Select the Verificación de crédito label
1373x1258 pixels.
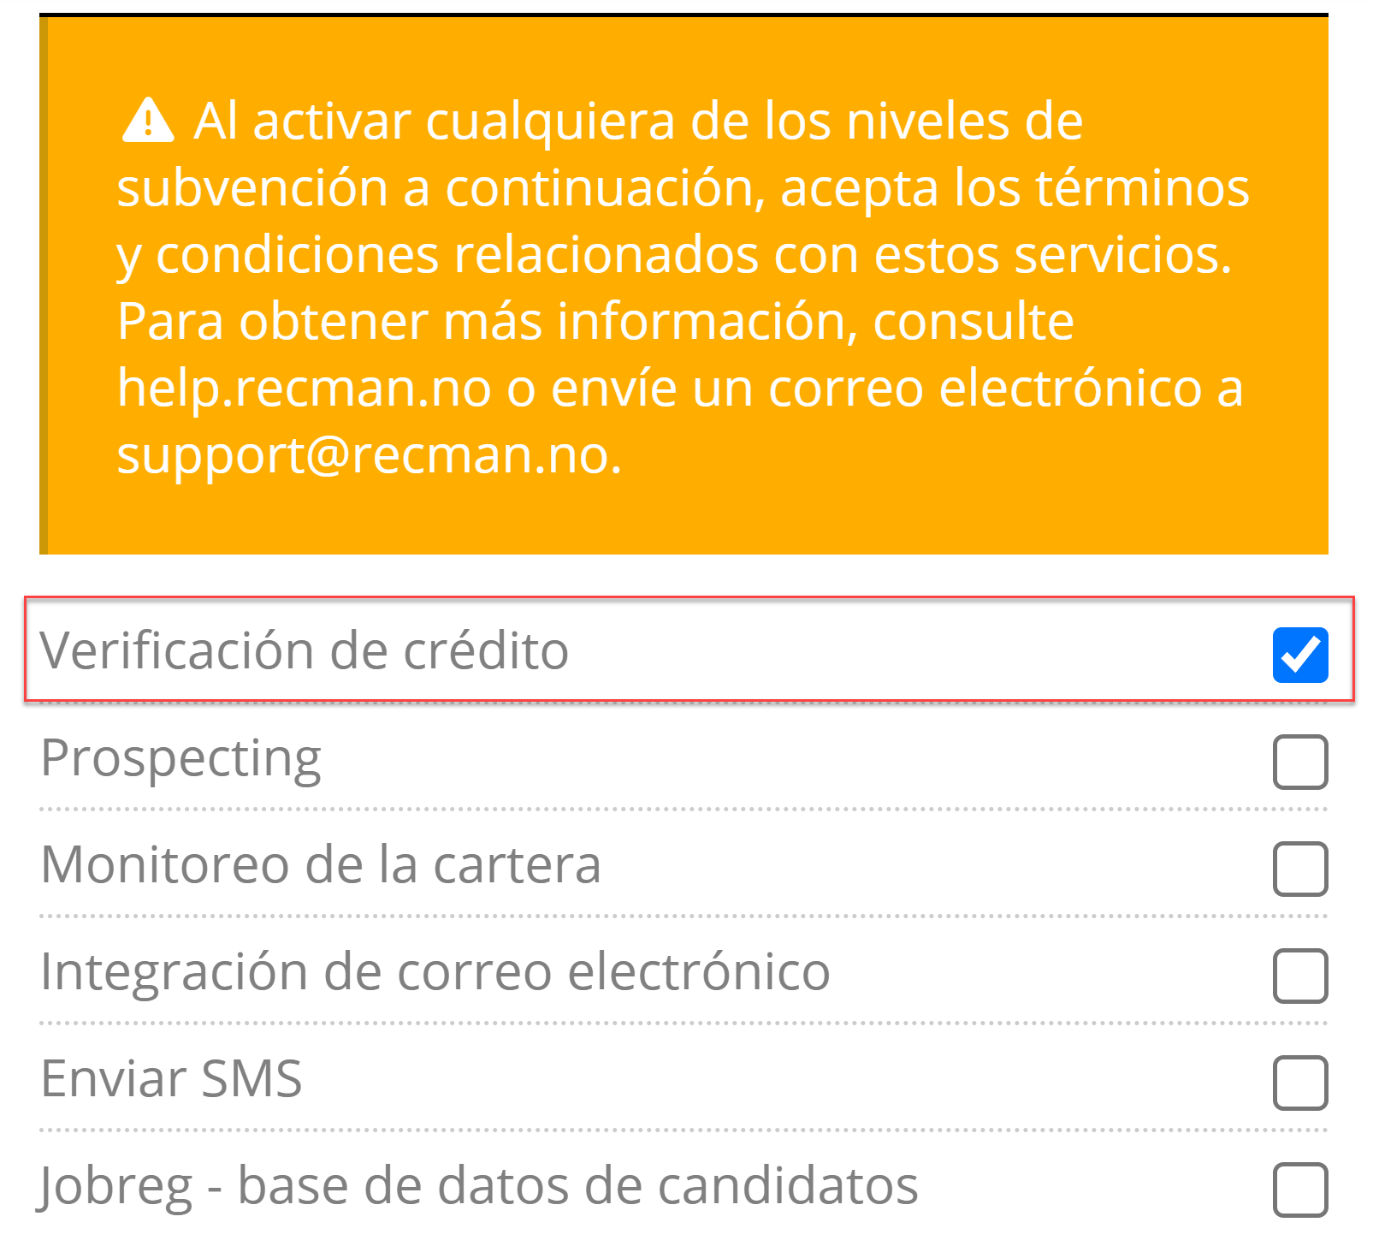(x=304, y=650)
